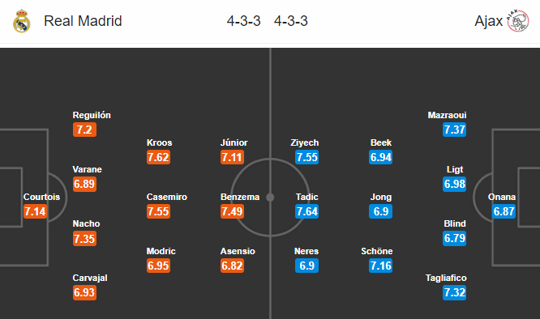Click Nacho rating badge 7.35

tap(84, 239)
